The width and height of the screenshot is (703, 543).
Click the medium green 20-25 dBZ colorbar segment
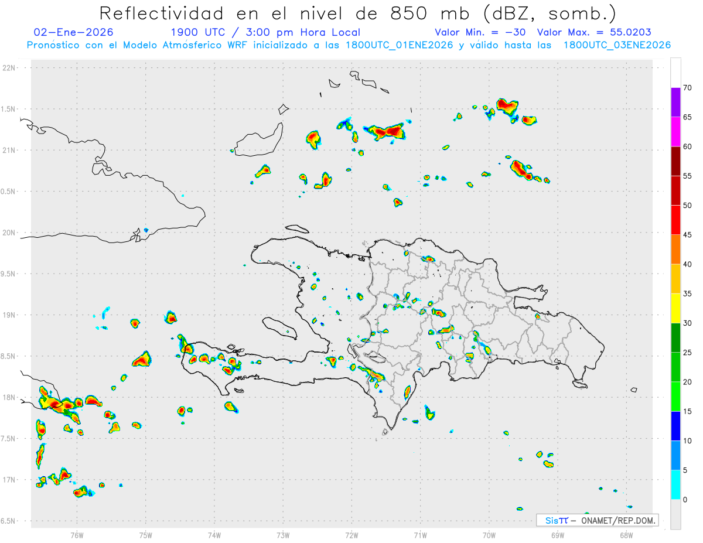point(675,367)
